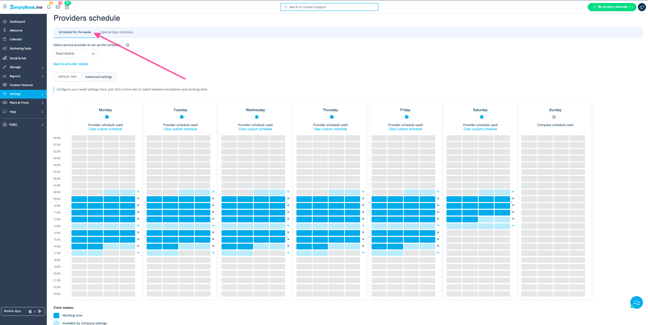Click the info icon beside provider label

click(x=128, y=45)
